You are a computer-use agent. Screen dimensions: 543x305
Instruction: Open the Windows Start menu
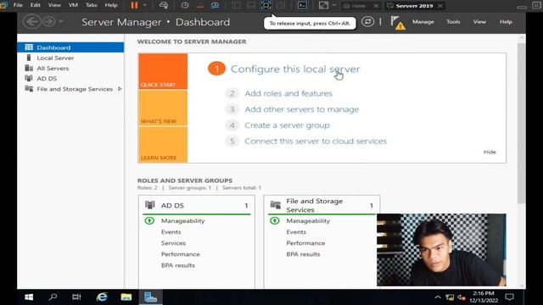(x=29, y=297)
